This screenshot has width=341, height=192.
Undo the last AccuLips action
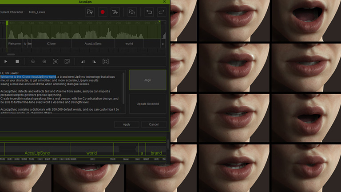(x=149, y=12)
